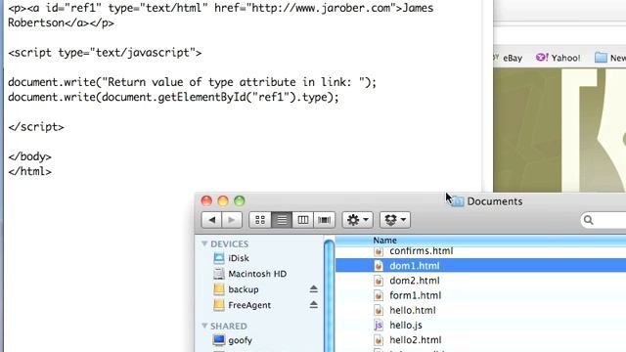Click the dom1.html file icon
Viewport: 626px width, 352px height.
[379, 266]
